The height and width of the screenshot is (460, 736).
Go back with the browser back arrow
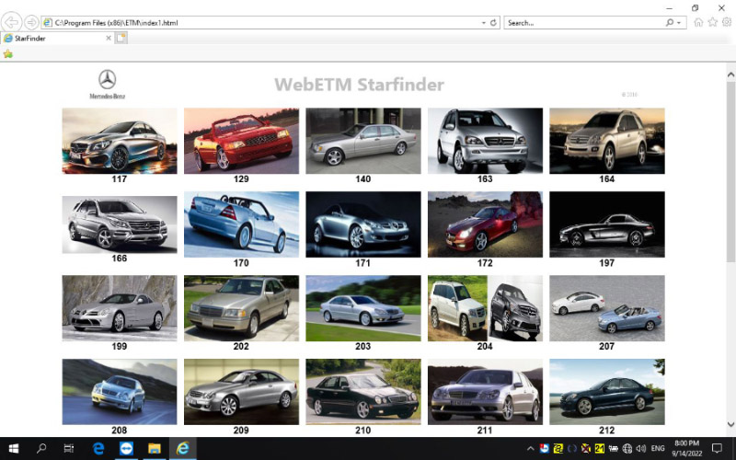tap(11, 22)
